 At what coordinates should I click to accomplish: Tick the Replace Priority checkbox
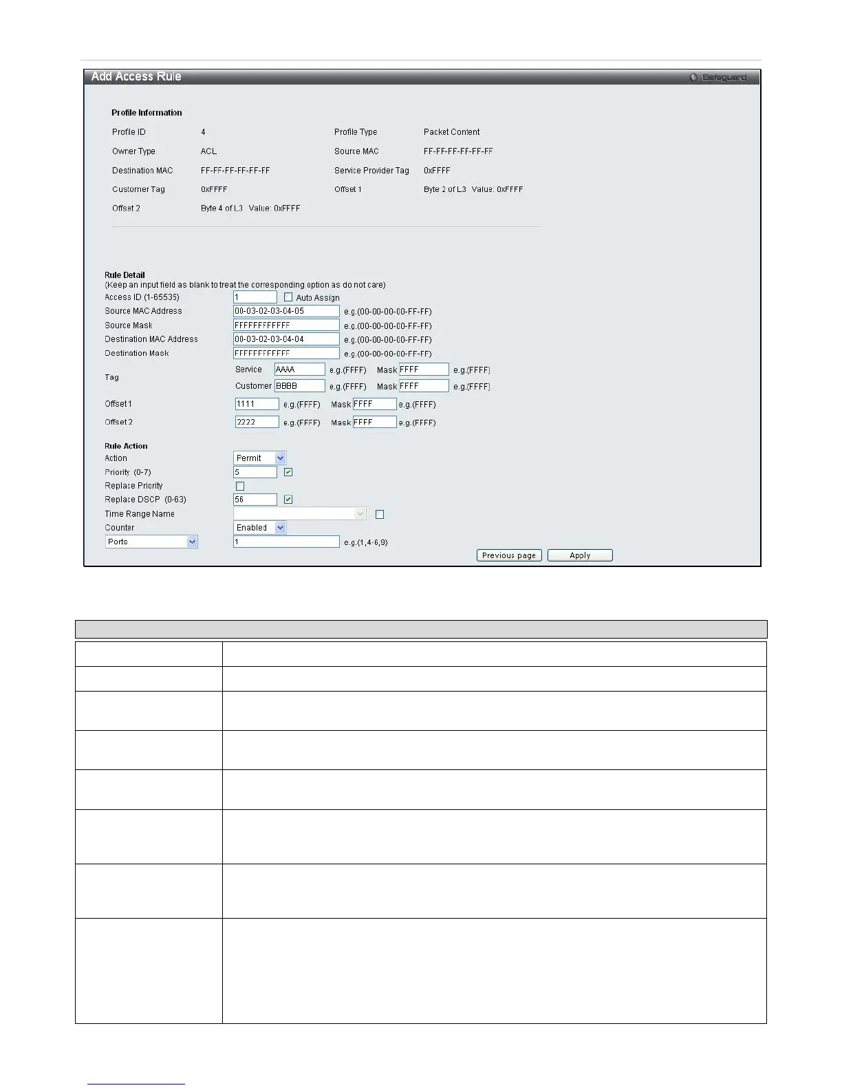[x=240, y=486]
